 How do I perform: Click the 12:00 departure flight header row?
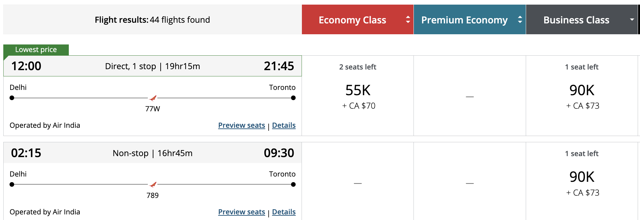pos(152,66)
